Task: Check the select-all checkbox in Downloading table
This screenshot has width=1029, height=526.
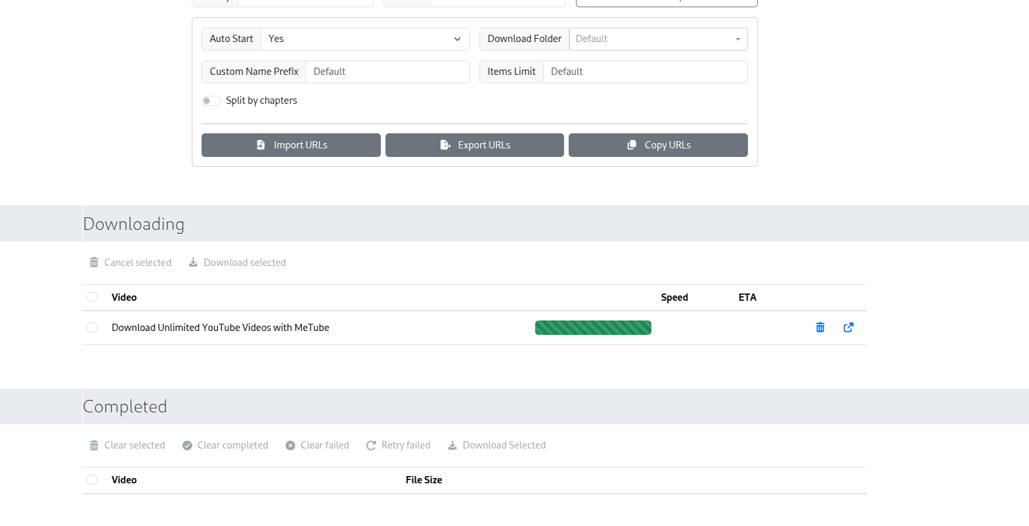Action: pos(92,297)
